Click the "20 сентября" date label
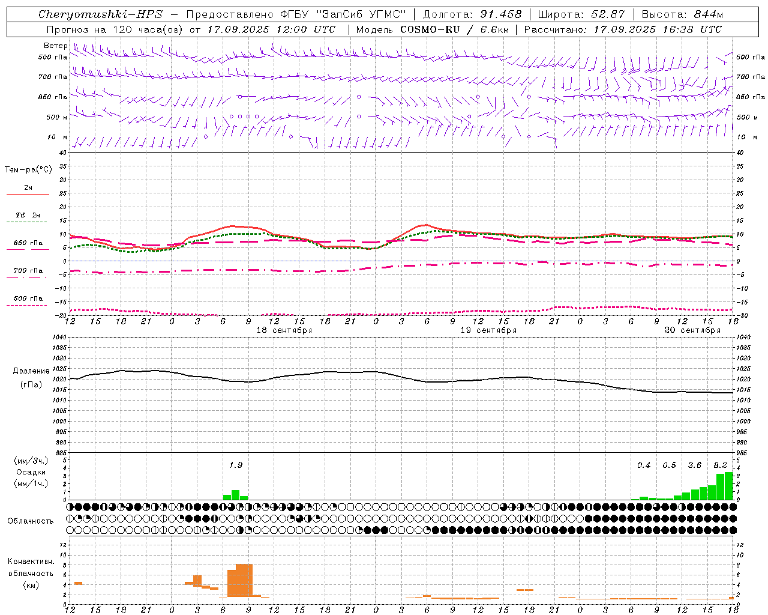This screenshot has height=615, width=768. (692, 330)
